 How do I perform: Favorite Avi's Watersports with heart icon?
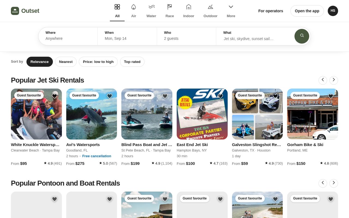tap(110, 96)
